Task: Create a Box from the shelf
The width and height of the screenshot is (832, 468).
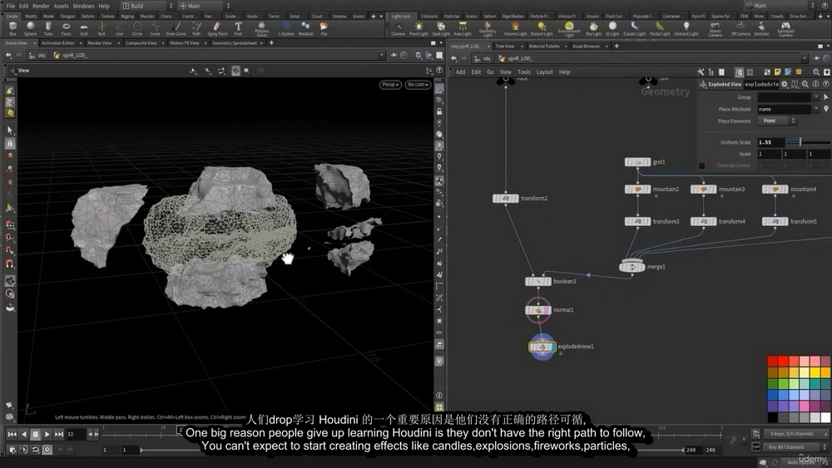Action: point(12,28)
